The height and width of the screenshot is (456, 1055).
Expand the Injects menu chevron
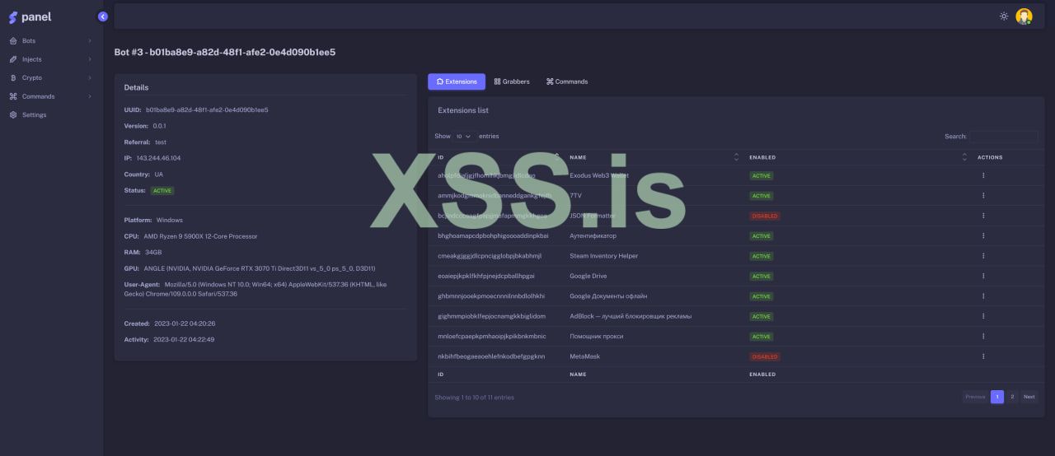[90, 59]
